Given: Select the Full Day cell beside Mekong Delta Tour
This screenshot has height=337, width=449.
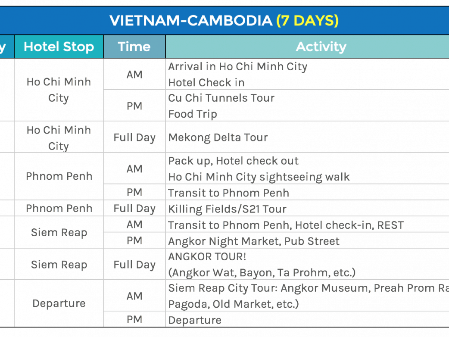Looking at the screenshot, I should 134,137.
